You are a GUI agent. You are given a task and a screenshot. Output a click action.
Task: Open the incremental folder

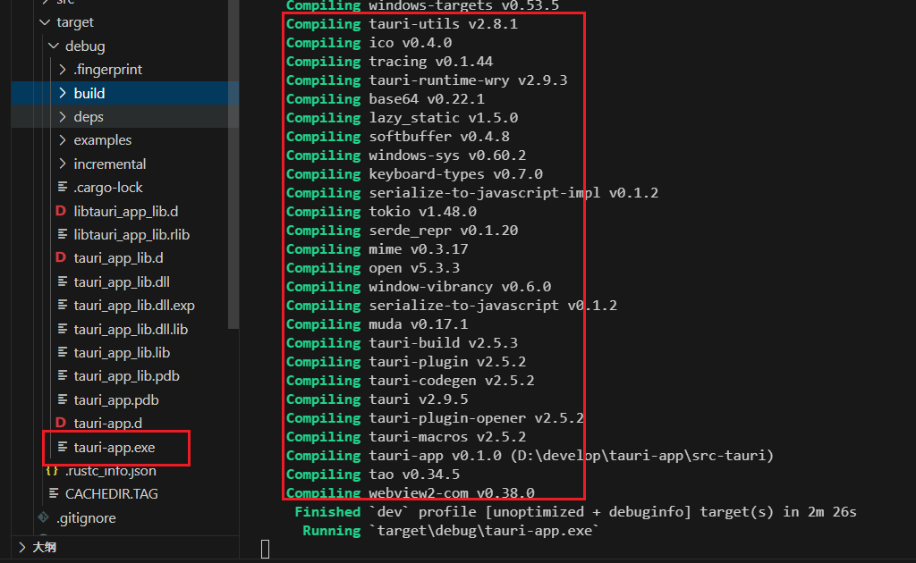point(109,164)
